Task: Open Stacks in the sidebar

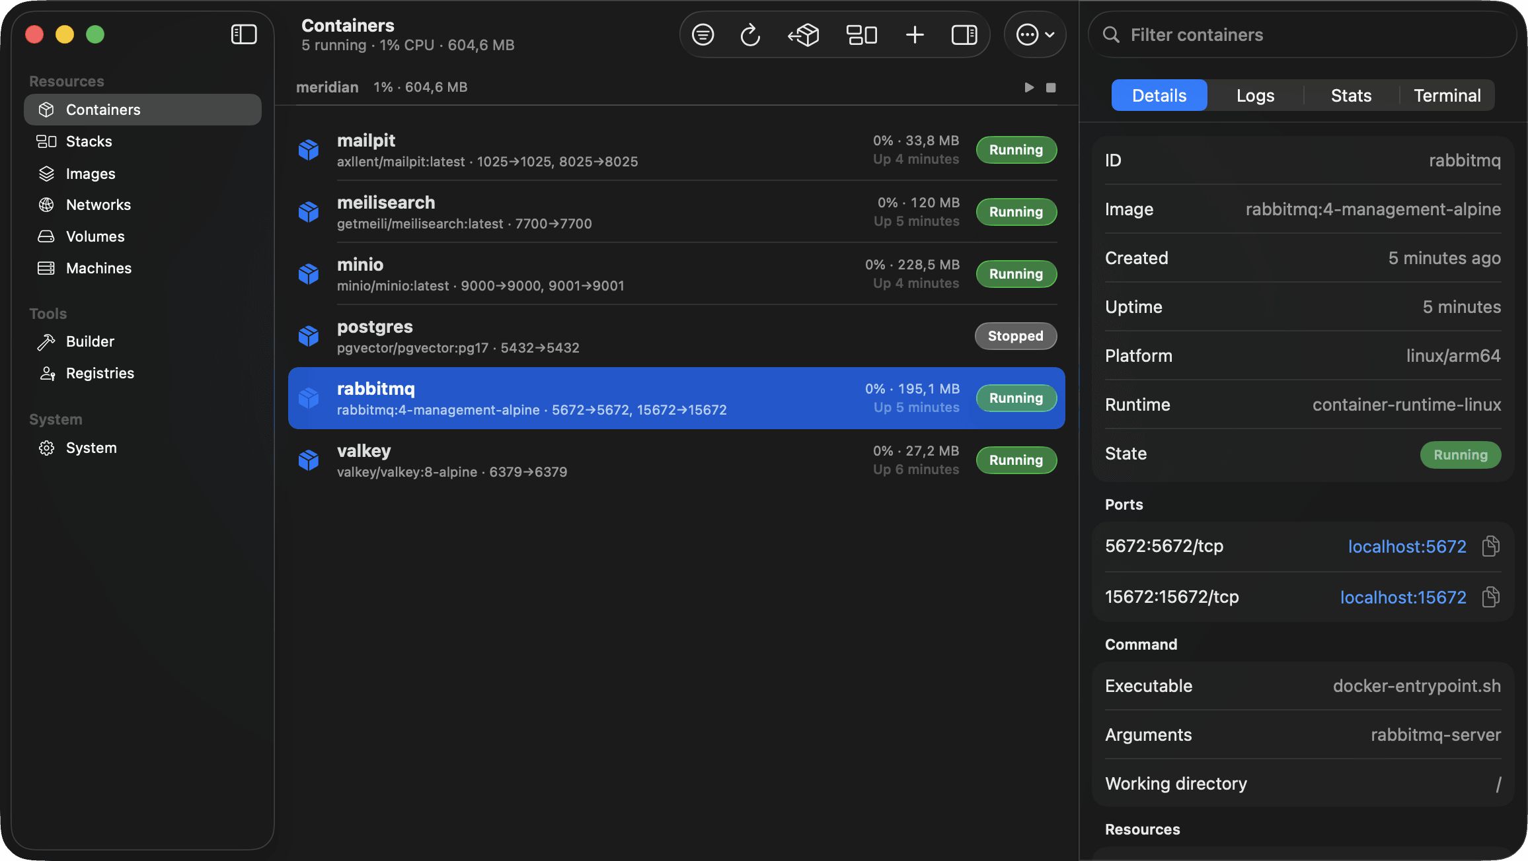Action: click(143, 141)
